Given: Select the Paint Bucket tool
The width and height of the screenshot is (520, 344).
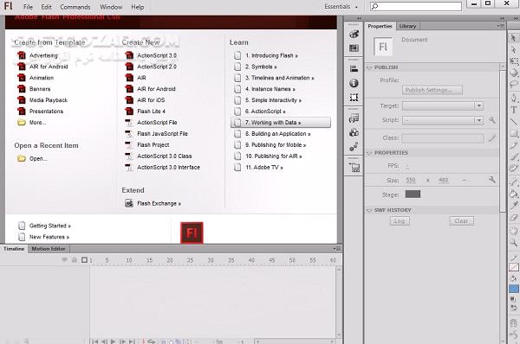Looking at the screenshot, I should pos(514,194).
